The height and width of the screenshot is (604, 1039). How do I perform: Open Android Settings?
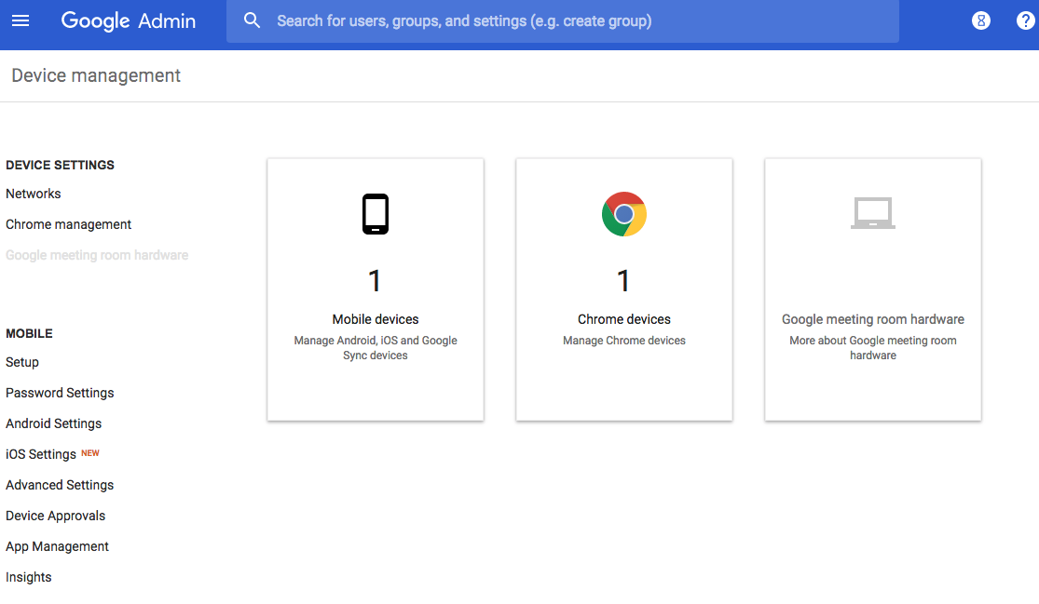click(54, 423)
